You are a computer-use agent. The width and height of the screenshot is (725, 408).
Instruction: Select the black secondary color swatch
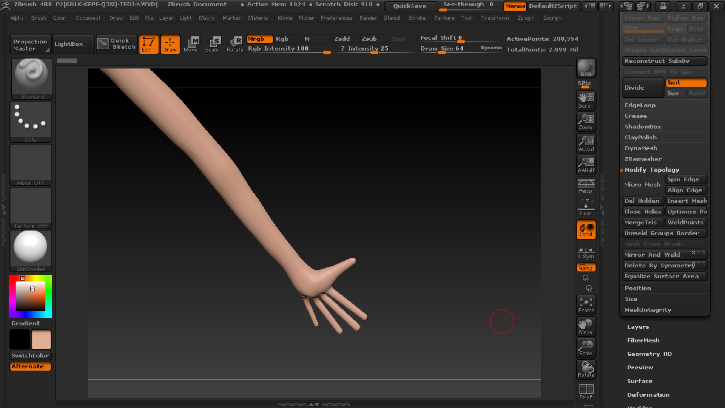[20, 339]
